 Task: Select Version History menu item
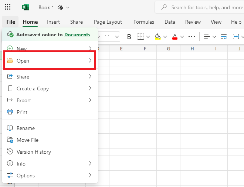(x=50, y=151)
